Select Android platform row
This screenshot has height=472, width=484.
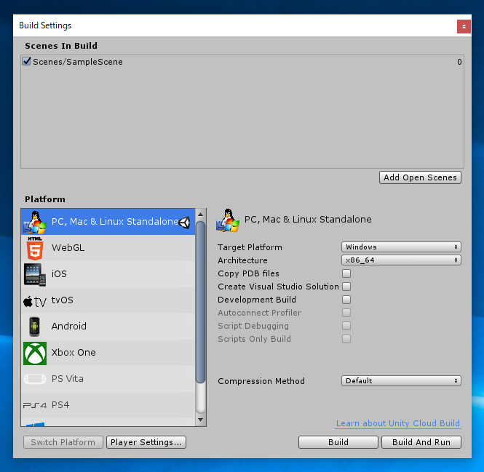click(108, 327)
